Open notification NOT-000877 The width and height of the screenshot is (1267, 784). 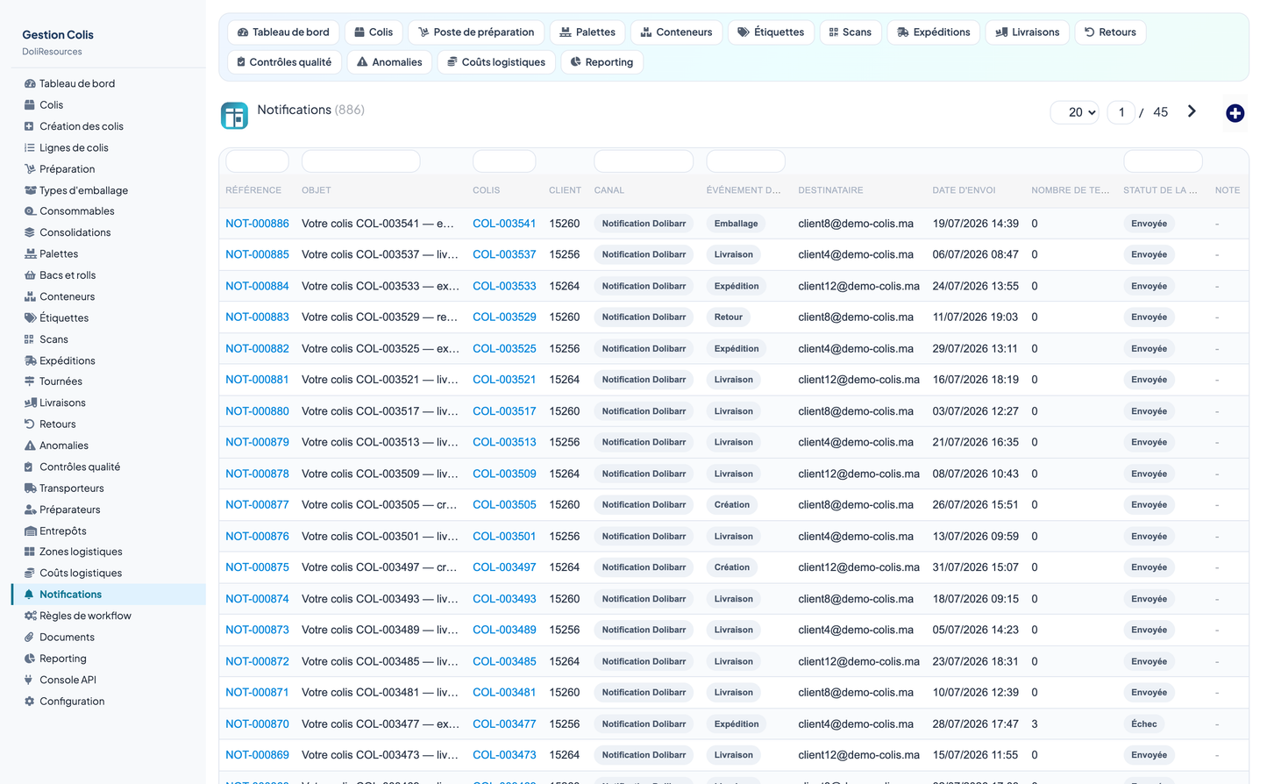point(257,505)
